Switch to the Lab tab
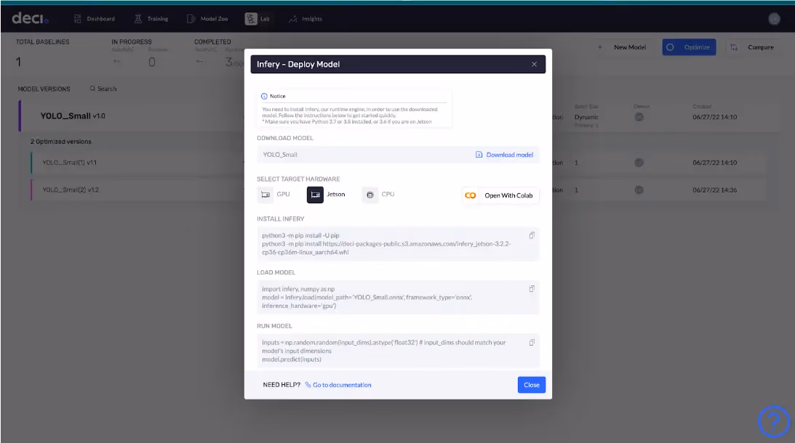Screen dimensions: 795x443 [x=257, y=19]
